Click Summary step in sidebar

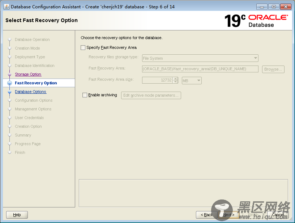tap(23, 135)
